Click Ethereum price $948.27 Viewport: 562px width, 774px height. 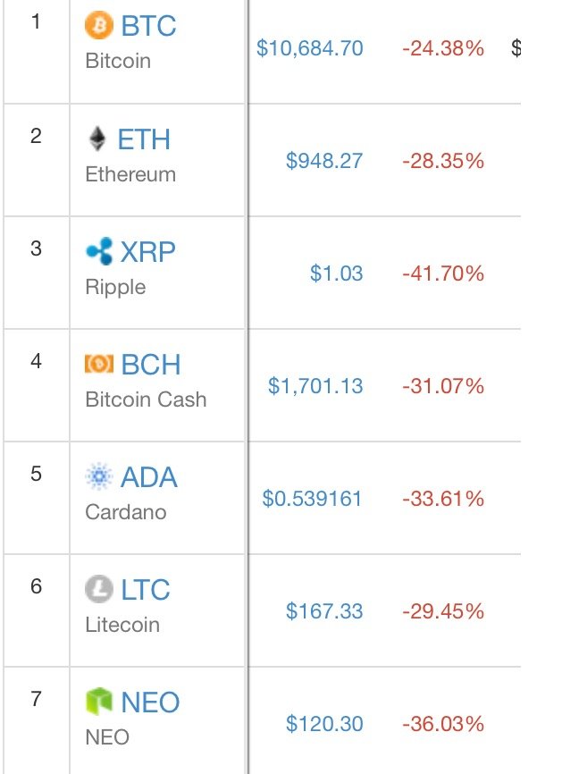(324, 161)
